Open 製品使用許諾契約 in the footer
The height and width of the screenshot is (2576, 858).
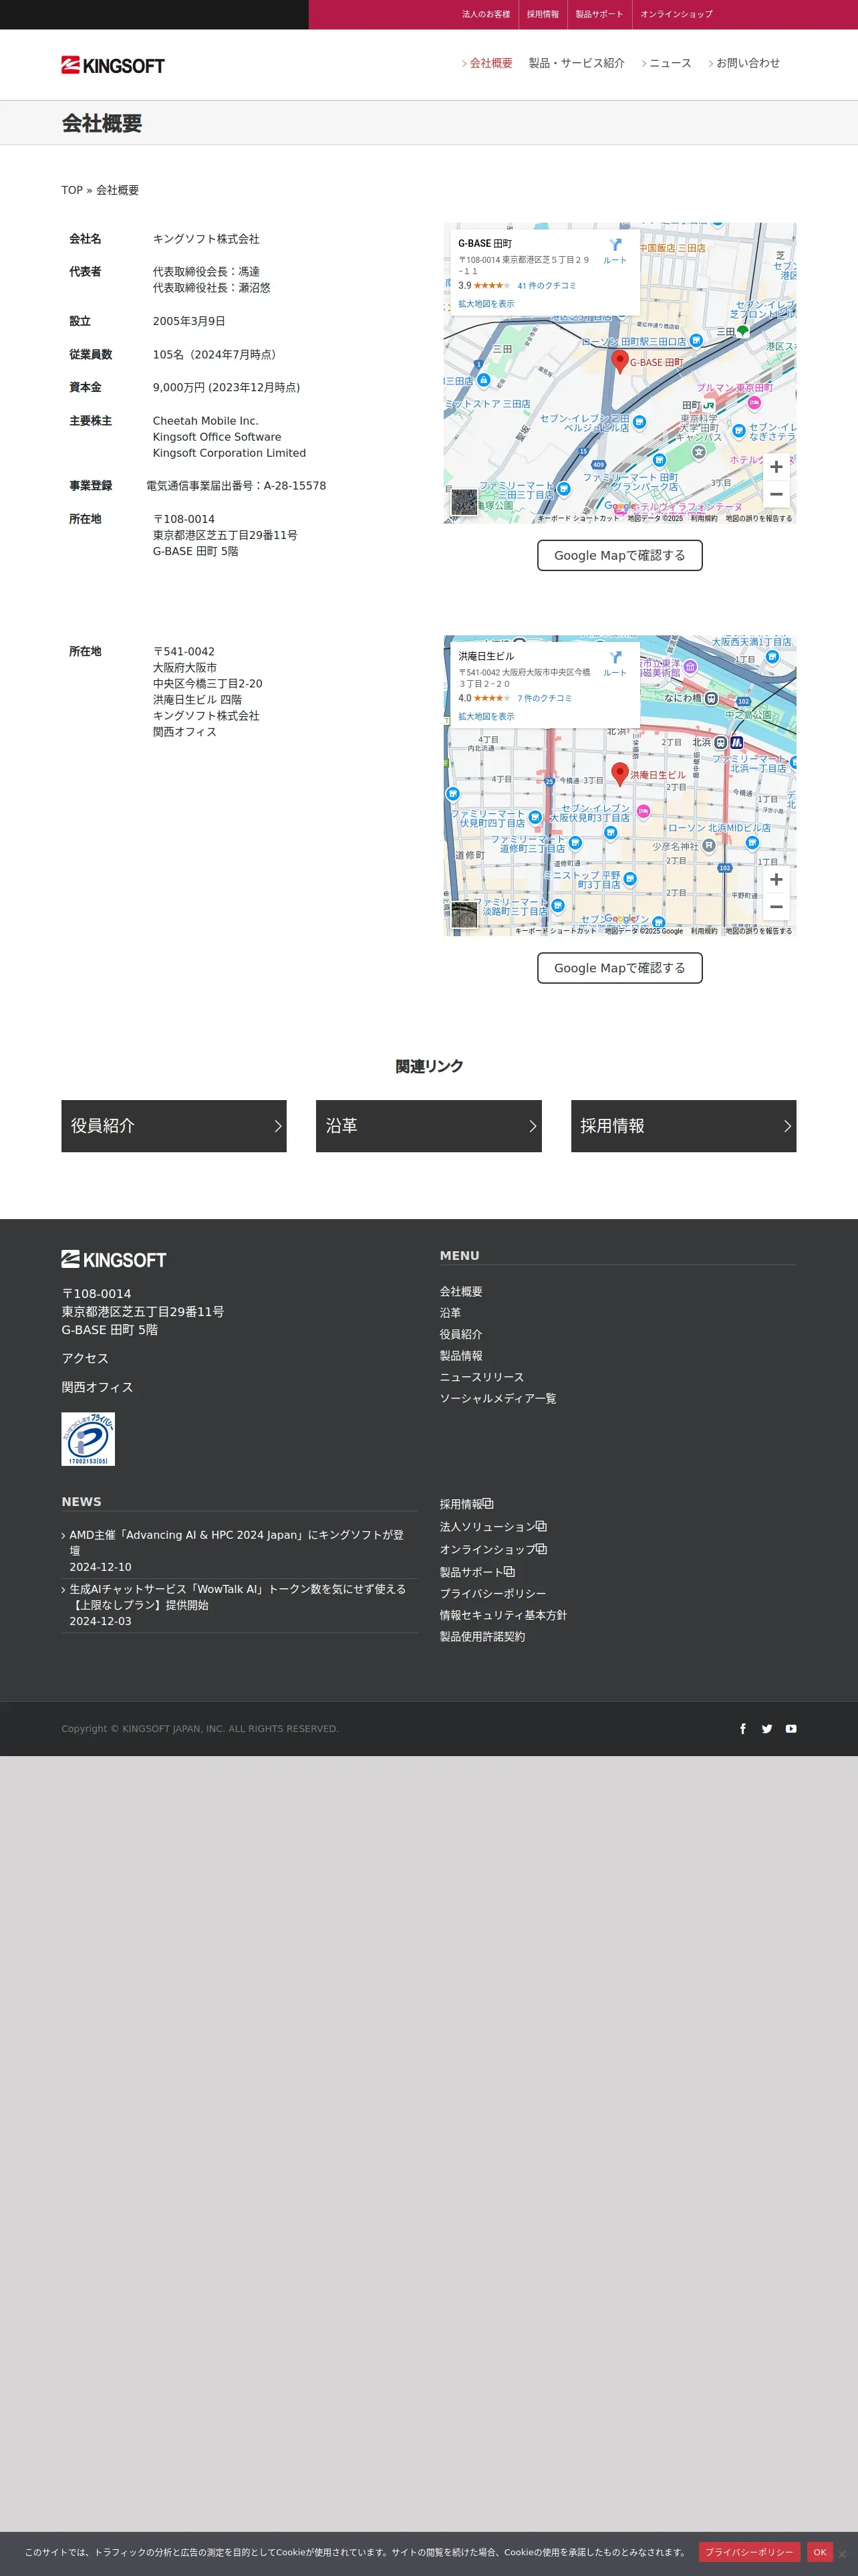pos(481,1637)
